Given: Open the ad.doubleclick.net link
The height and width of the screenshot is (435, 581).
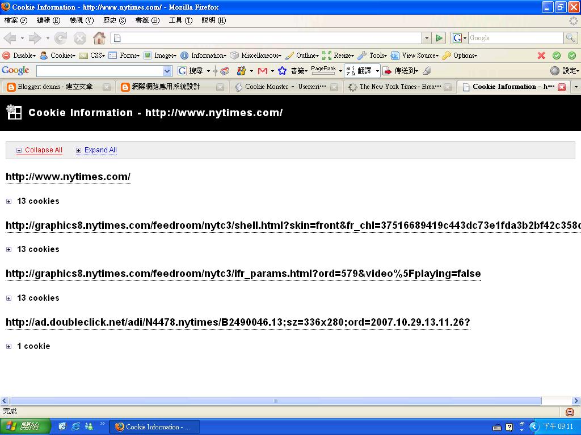Looking at the screenshot, I should point(238,322).
